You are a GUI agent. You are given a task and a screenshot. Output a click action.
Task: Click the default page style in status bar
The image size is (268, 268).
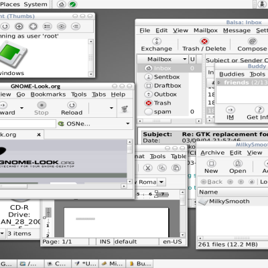136,242
